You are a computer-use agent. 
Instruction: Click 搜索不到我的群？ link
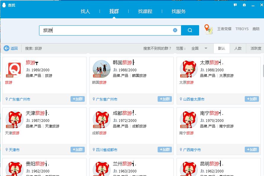(157, 49)
